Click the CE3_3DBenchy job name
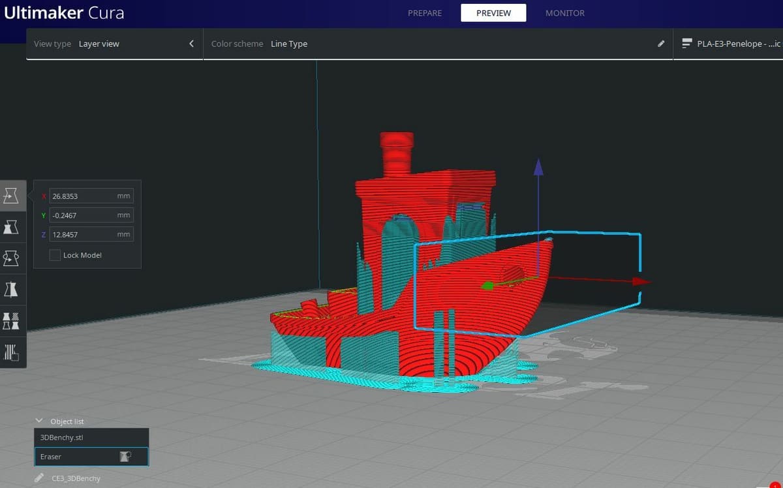This screenshot has width=783, height=488. 76,478
